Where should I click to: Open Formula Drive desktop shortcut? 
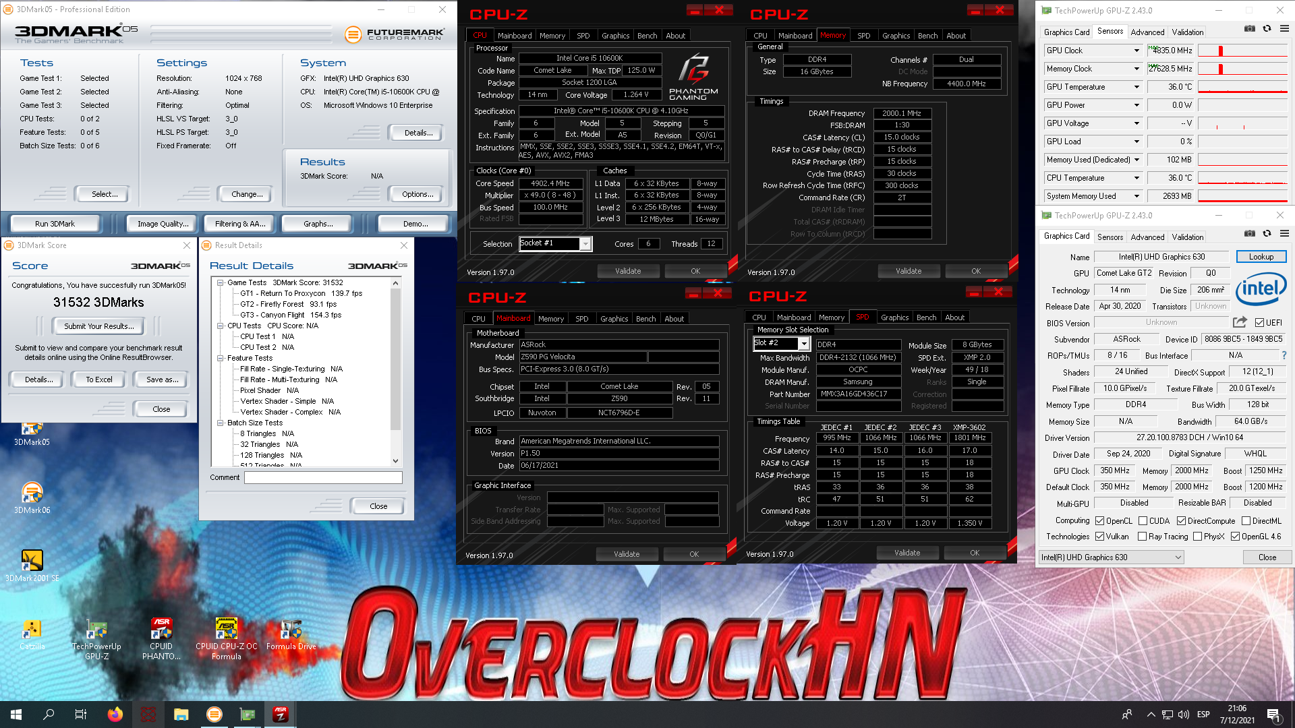(291, 634)
